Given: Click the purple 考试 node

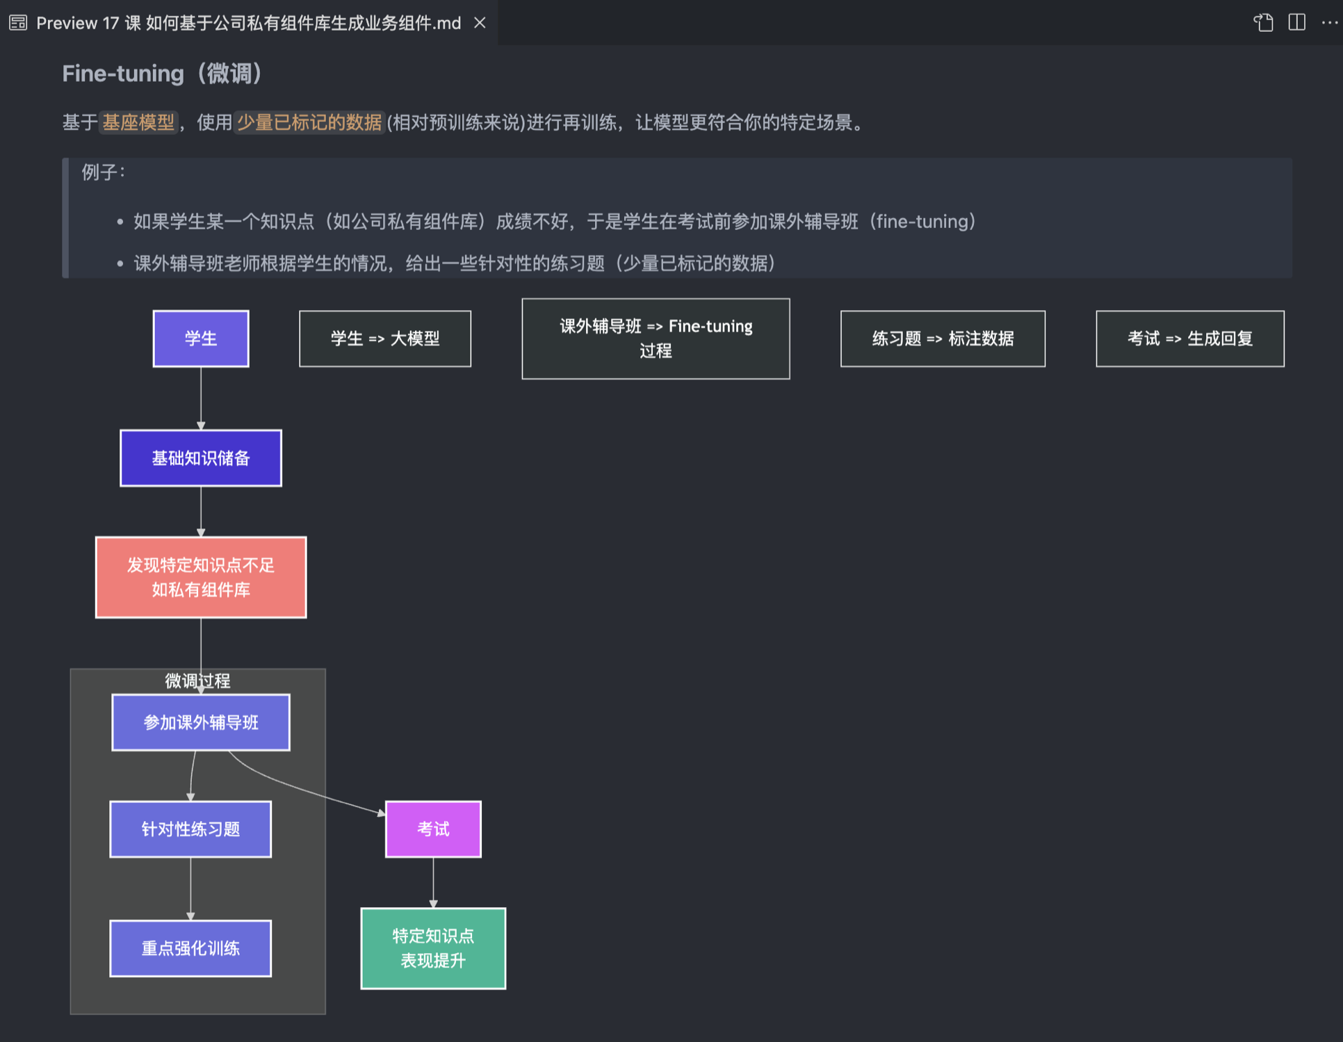Looking at the screenshot, I should click(x=433, y=829).
